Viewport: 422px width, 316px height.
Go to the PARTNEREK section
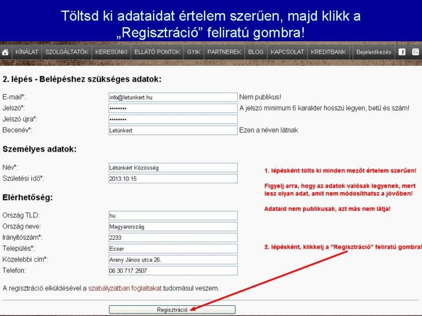tap(224, 52)
